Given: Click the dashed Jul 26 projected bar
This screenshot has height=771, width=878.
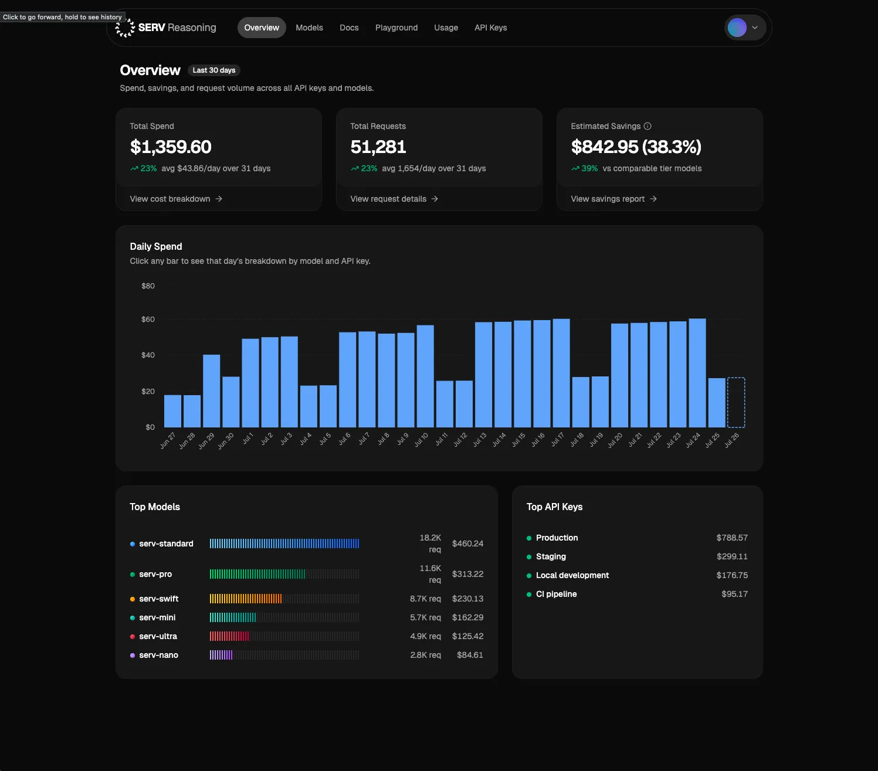Looking at the screenshot, I should click(x=736, y=402).
